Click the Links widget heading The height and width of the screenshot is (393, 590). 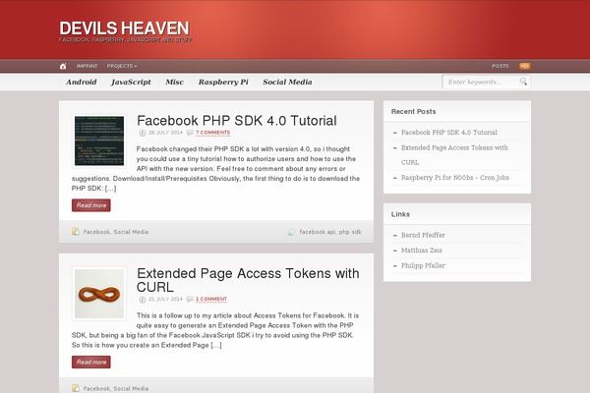pos(400,214)
